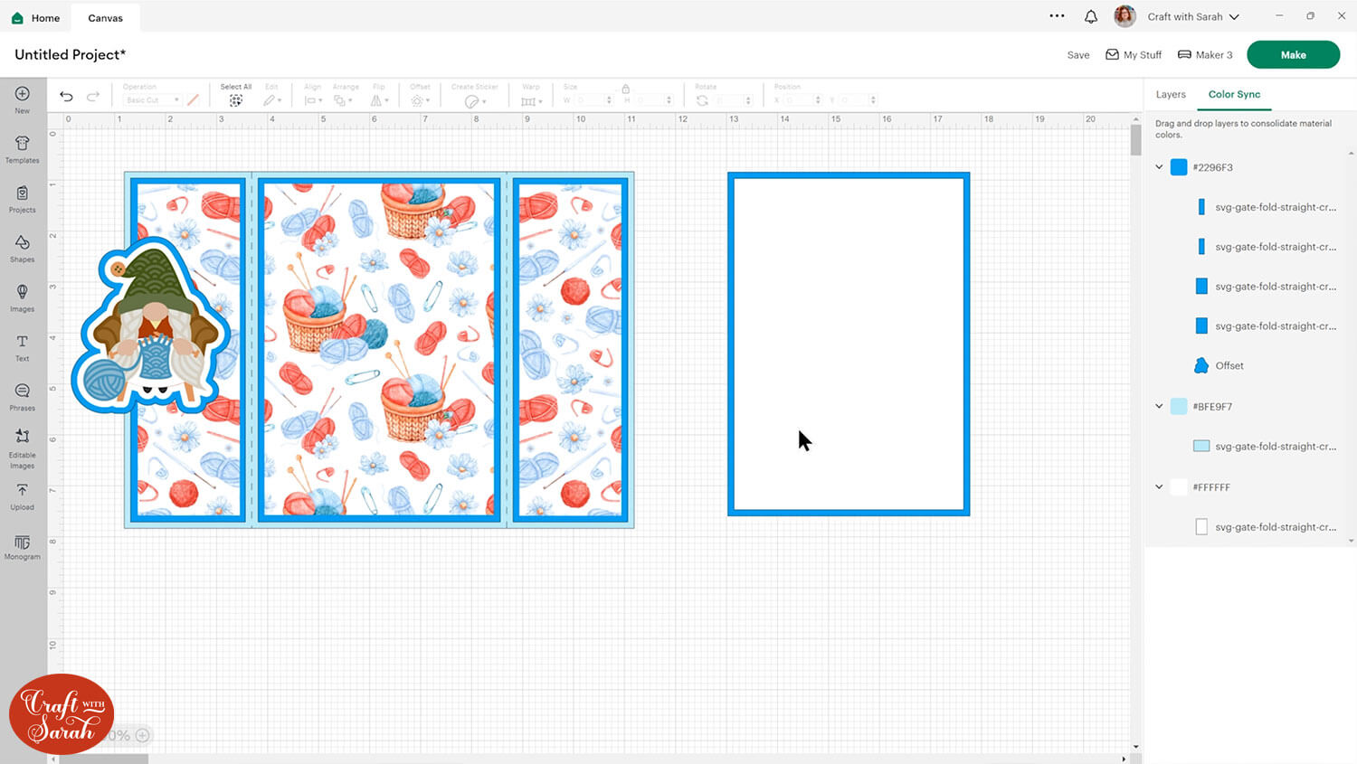This screenshot has width=1357, height=764.
Task: Select the center patterned card panel
Action: 379,351
